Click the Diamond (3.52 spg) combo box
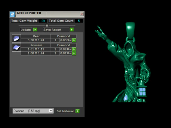This screenshot has width=171, height=128. [x=33, y=111]
